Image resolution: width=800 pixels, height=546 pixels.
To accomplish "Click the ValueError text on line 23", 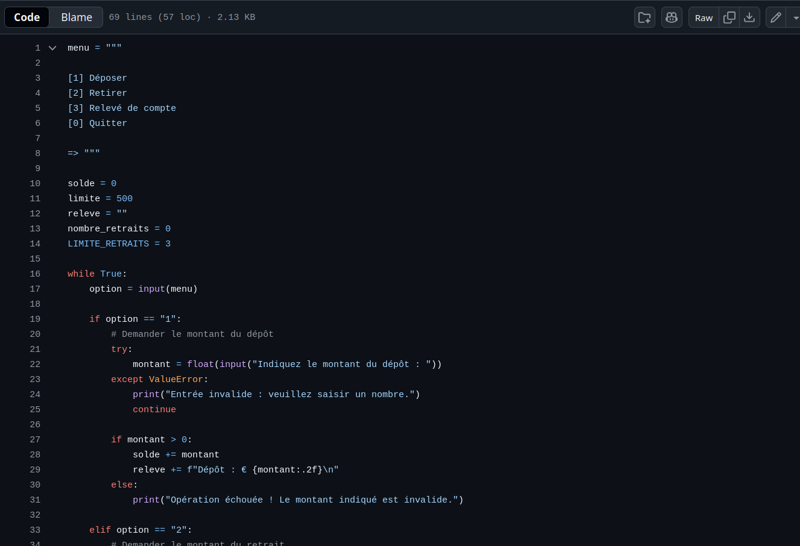I will (x=176, y=380).
